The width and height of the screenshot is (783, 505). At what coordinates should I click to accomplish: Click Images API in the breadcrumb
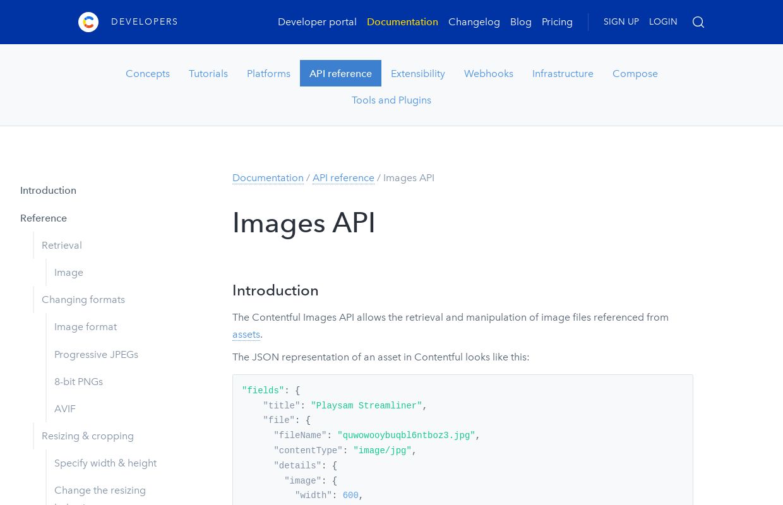pyautogui.click(x=409, y=178)
